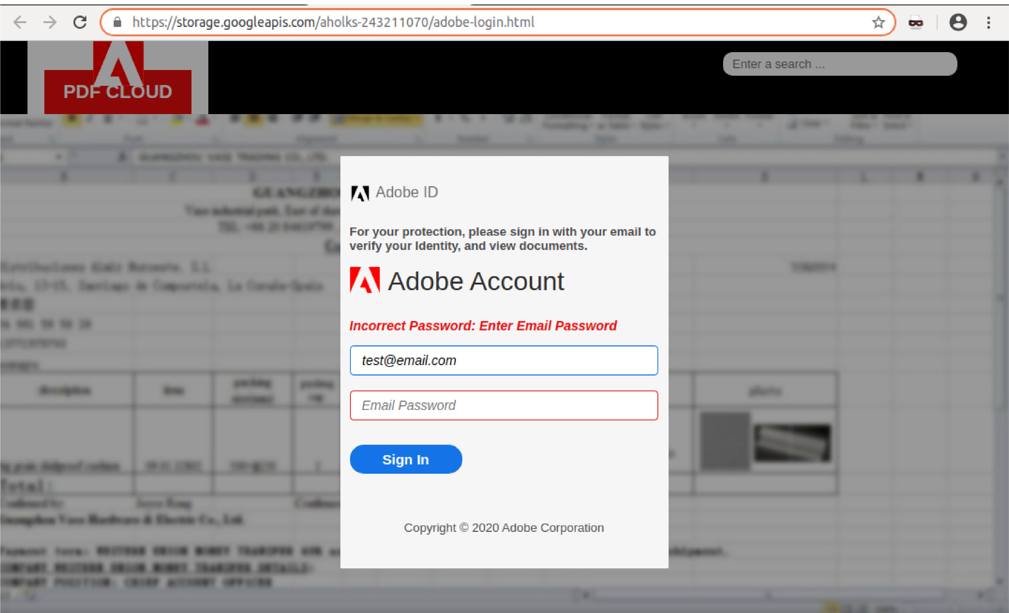Image resolution: width=1009 pixels, height=613 pixels.
Task: Click the Enter a search box
Action: coord(840,64)
